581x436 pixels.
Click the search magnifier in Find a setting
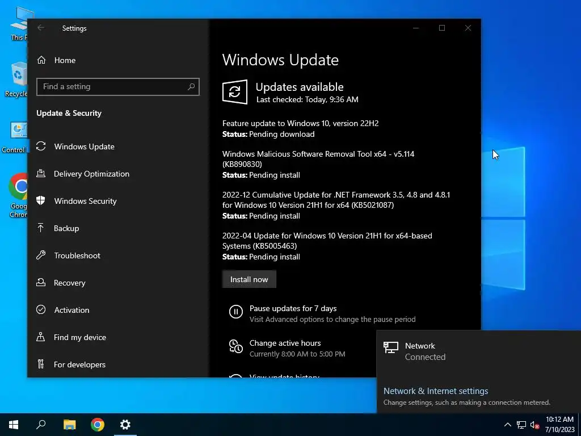pos(191,87)
